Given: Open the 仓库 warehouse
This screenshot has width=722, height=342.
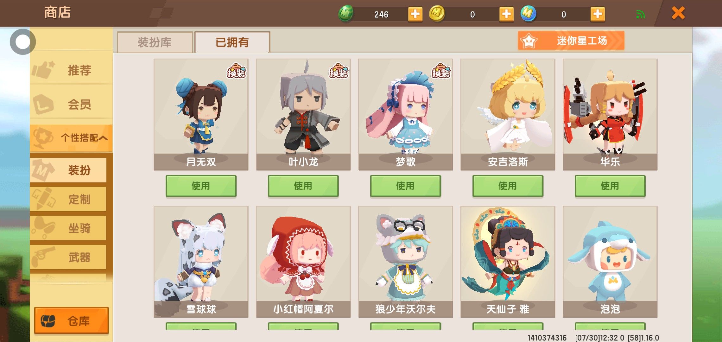Looking at the screenshot, I should [72, 320].
